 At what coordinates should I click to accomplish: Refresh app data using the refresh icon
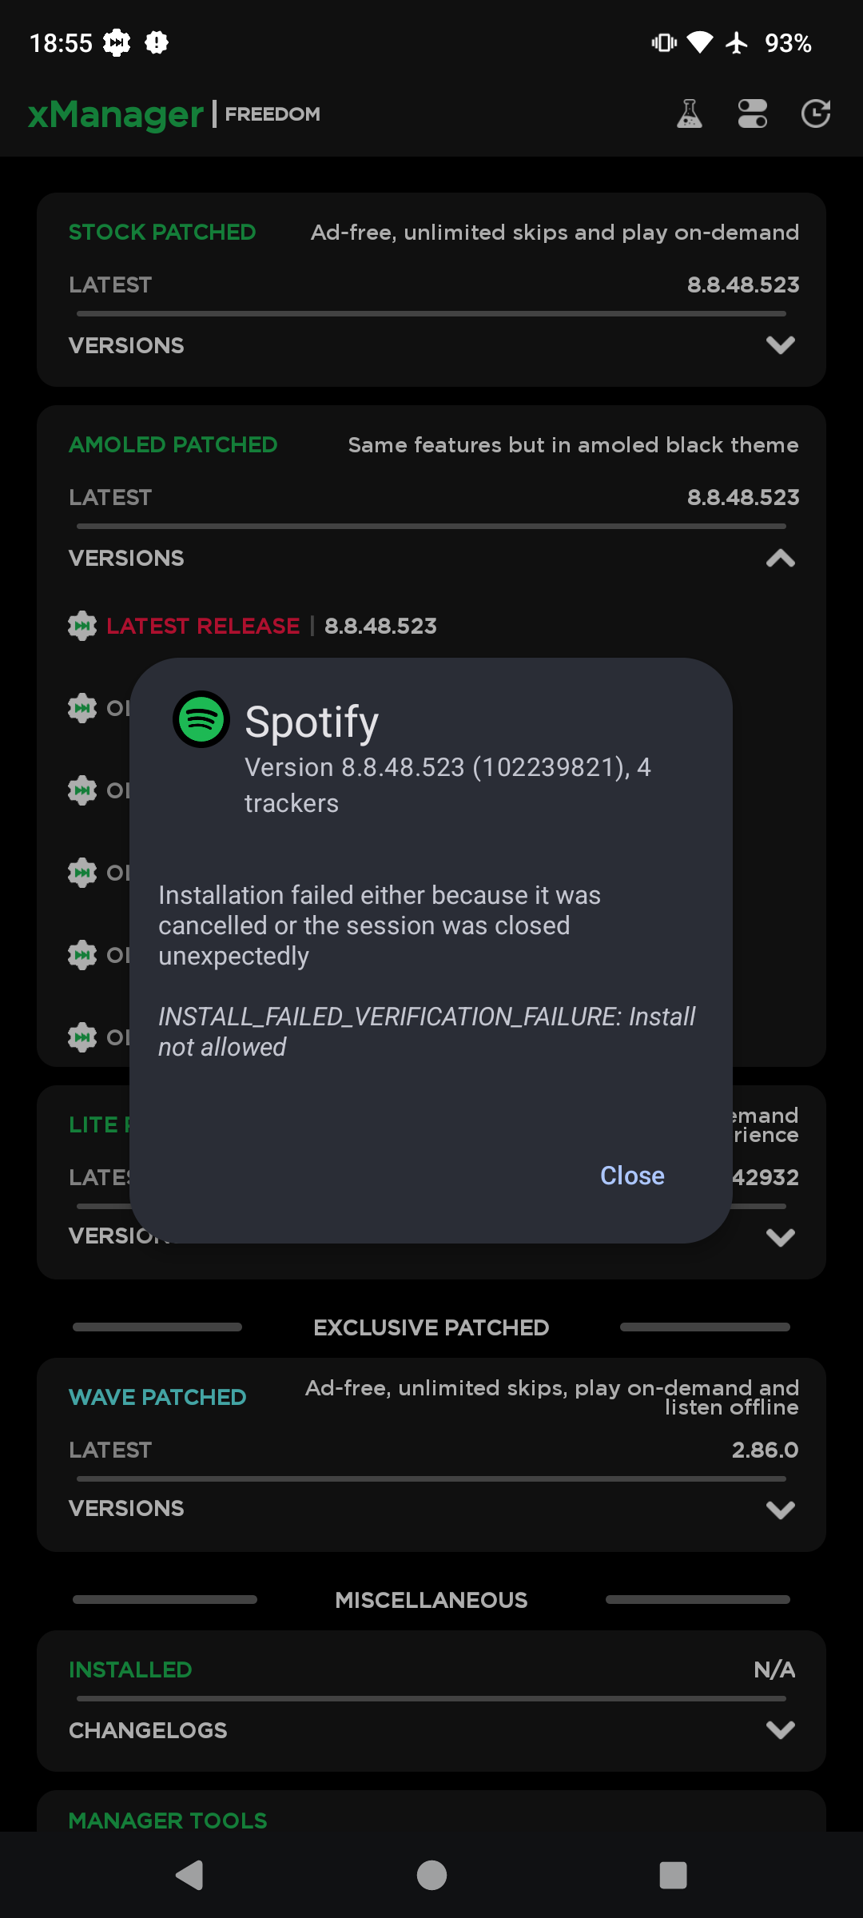(x=816, y=113)
